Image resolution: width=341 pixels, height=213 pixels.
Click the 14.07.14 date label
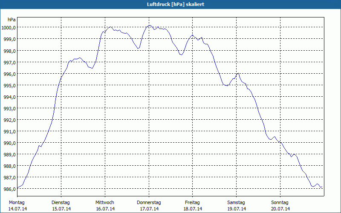(17, 209)
